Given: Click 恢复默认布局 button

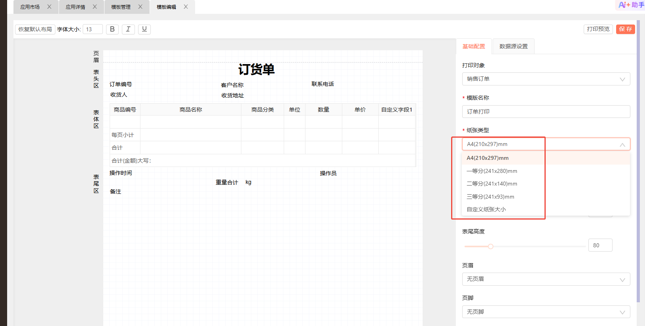Looking at the screenshot, I should coord(35,29).
